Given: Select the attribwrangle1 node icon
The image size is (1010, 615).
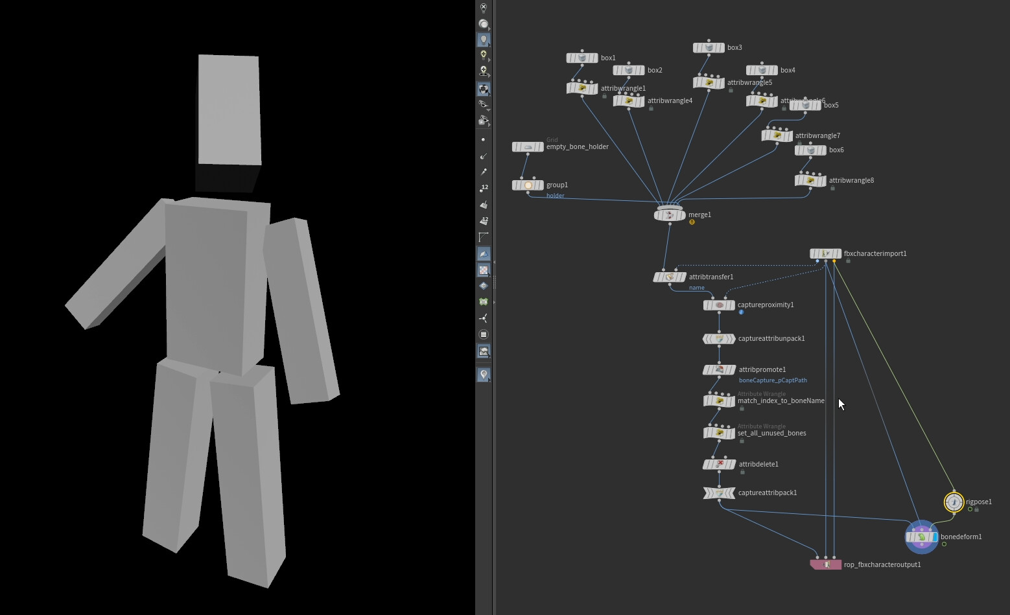Looking at the screenshot, I should pos(582,88).
